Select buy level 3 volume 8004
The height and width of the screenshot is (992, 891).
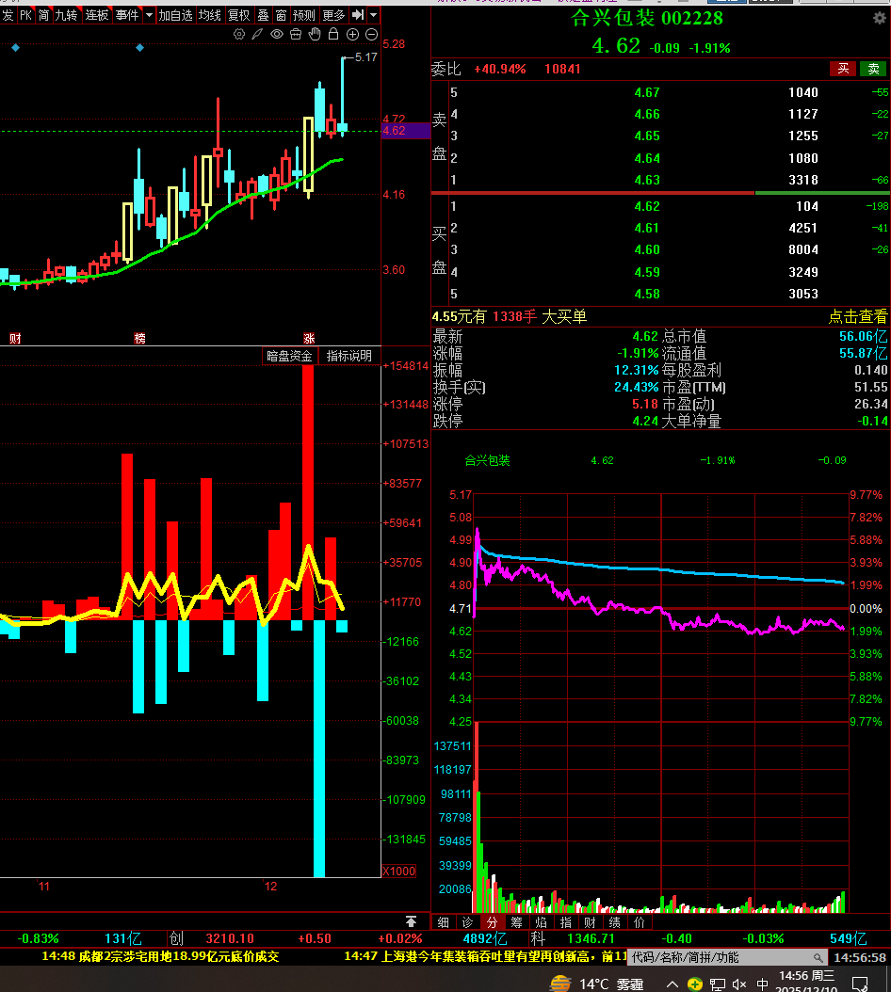(x=803, y=250)
